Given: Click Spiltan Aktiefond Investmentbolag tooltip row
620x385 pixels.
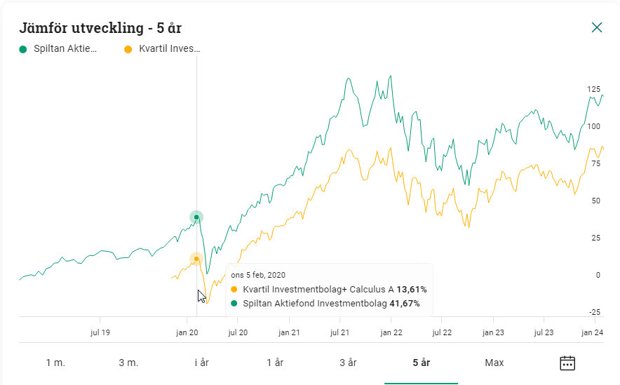Looking at the screenshot, I should [331, 304].
